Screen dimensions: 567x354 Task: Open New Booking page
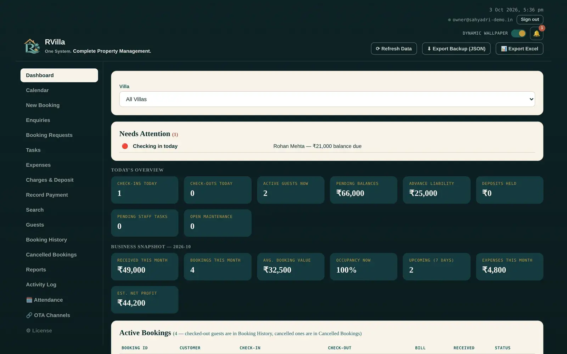(59, 105)
